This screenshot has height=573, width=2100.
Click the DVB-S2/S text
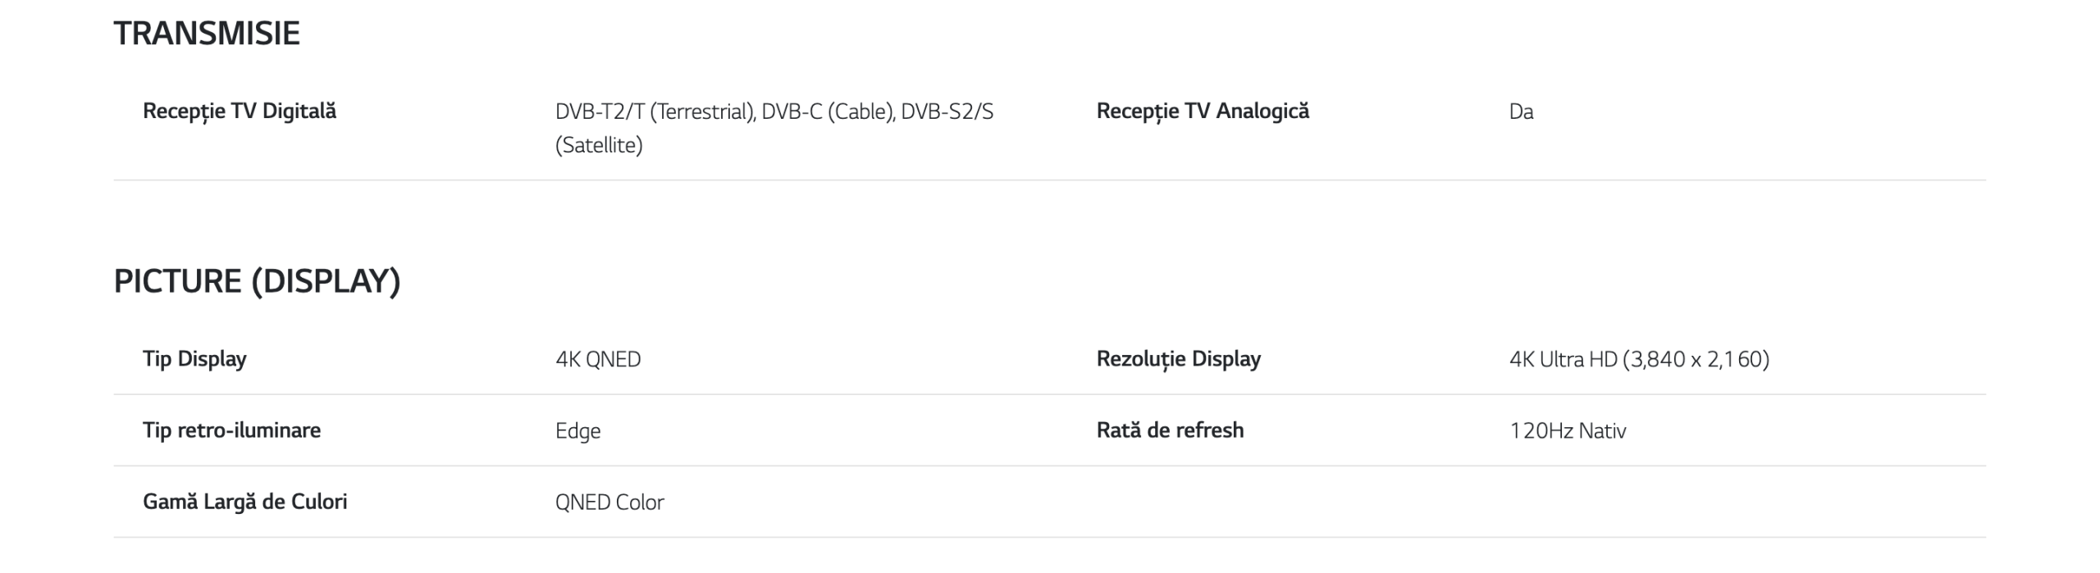pyautogui.click(x=947, y=111)
